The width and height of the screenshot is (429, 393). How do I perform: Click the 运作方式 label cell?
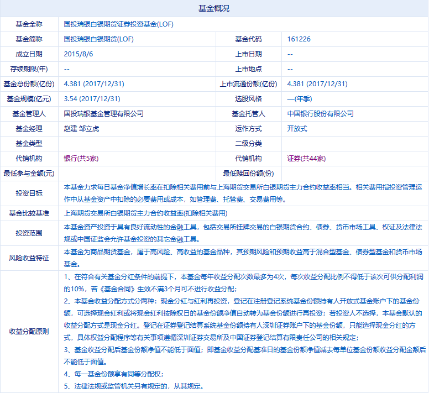point(248,129)
